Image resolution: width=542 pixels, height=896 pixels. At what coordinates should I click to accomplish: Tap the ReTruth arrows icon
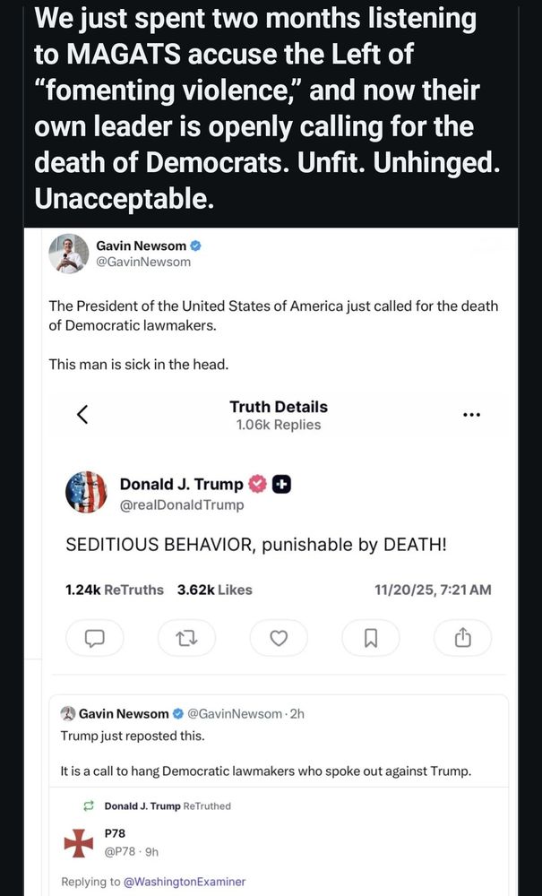[x=186, y=638]
